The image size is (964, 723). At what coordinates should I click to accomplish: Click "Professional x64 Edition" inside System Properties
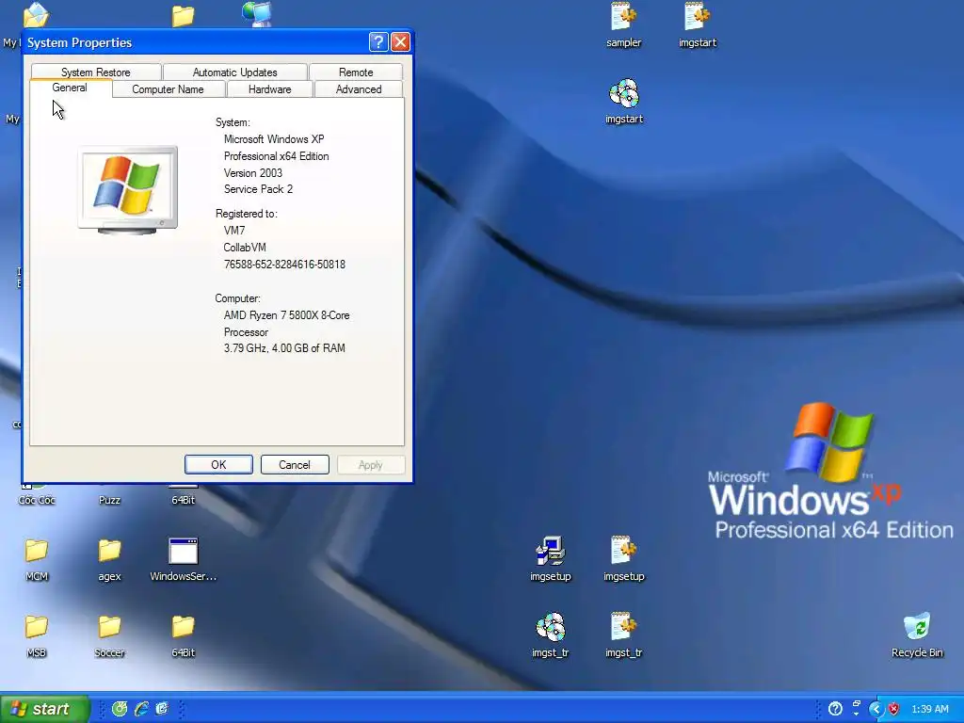(276, 156)
